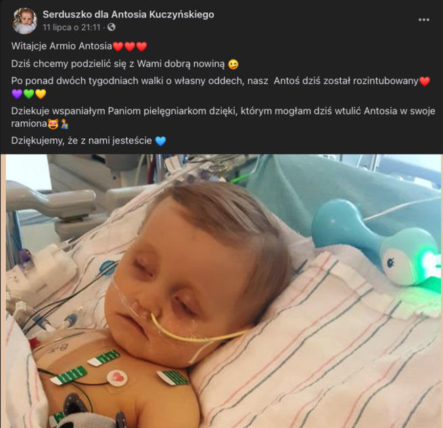
Task: Click the winking face emoji after "nowiną"
Action: coord(233,64)
